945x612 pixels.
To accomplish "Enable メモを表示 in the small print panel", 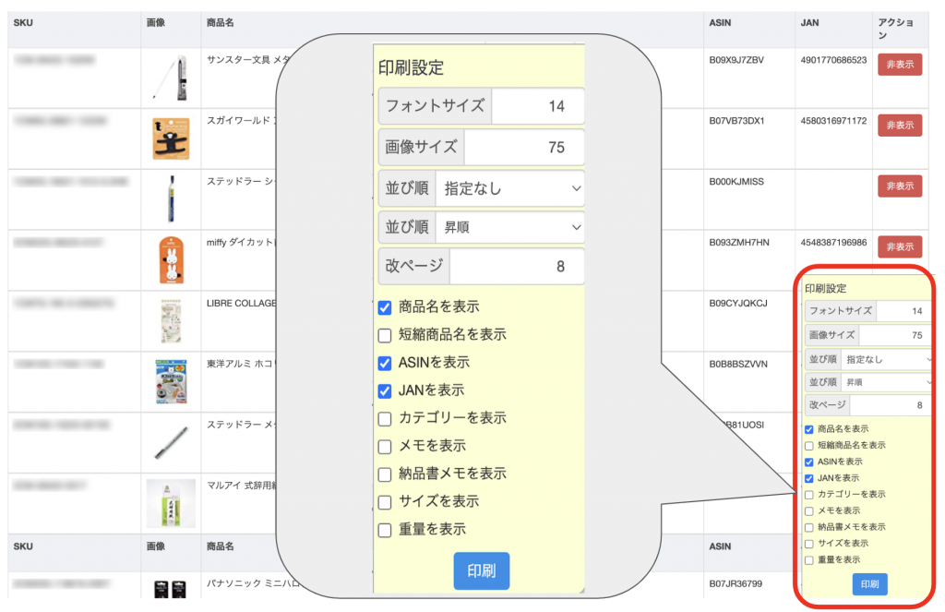I will pos(808,510).
